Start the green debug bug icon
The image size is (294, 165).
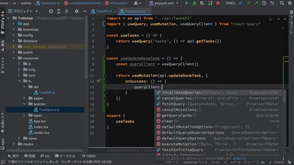coord(194,3)
